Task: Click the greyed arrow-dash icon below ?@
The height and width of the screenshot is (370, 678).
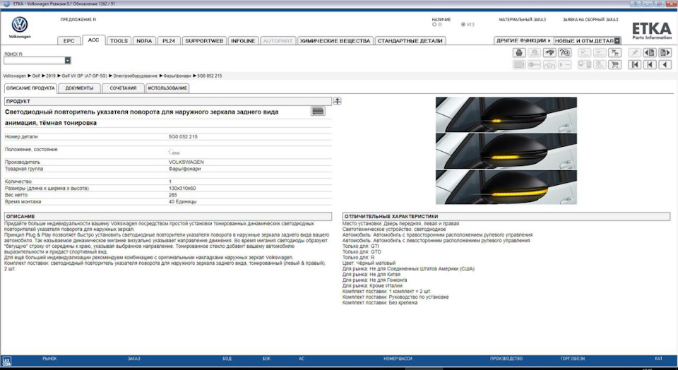Action: point(565,65)
